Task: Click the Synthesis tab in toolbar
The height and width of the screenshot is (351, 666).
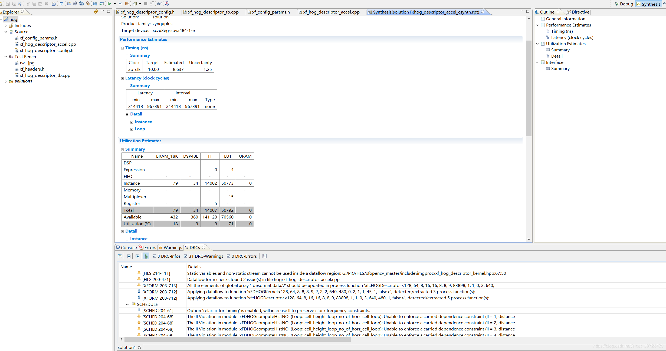Action: [648, 4]
